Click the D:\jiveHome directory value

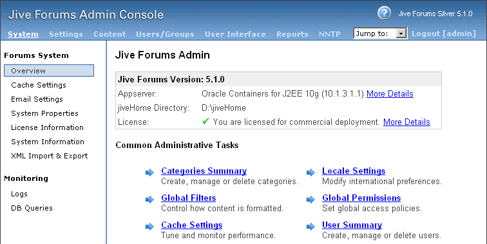click(x=224, y=108)
